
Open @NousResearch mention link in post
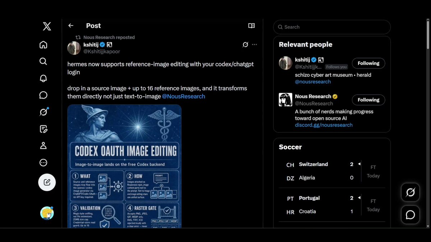tap(184, 96)
